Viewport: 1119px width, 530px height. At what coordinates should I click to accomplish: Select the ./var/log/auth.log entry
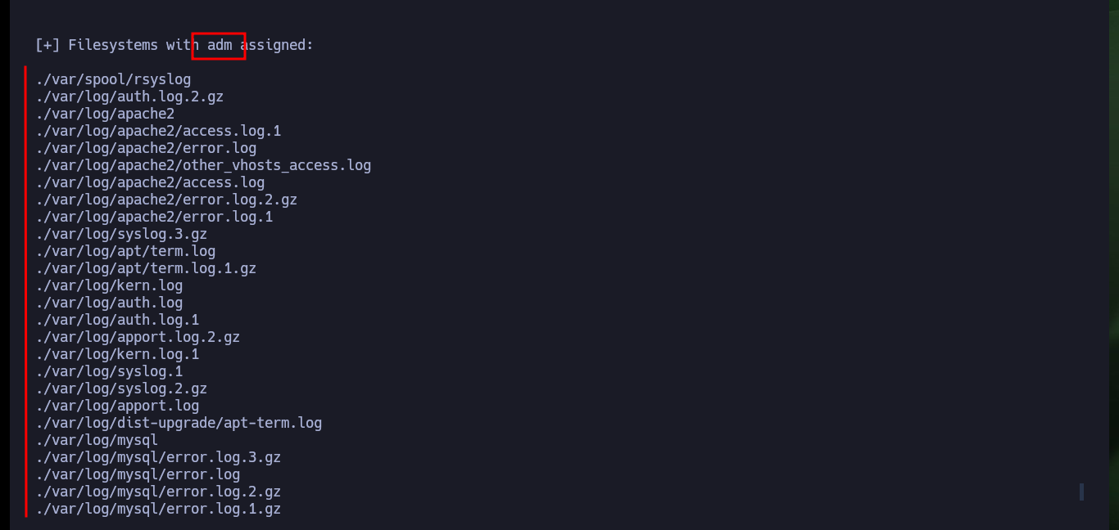point(109,303)
